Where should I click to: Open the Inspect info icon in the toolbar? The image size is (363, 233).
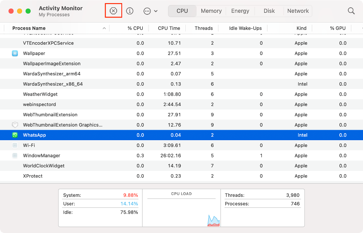[x=130, y=10]
